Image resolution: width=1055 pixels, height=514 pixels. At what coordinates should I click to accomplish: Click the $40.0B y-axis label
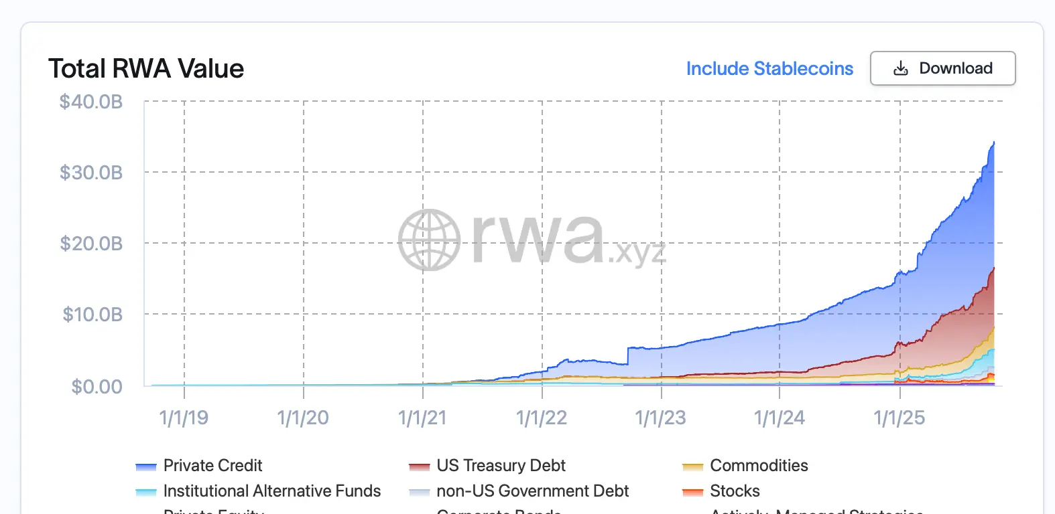coord(91,102)
